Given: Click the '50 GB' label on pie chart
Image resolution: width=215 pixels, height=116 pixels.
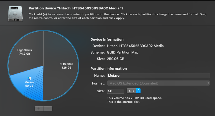Looking at the screenshot, I should (29, 86).
